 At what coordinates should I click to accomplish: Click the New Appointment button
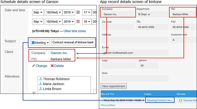point(114,86)
